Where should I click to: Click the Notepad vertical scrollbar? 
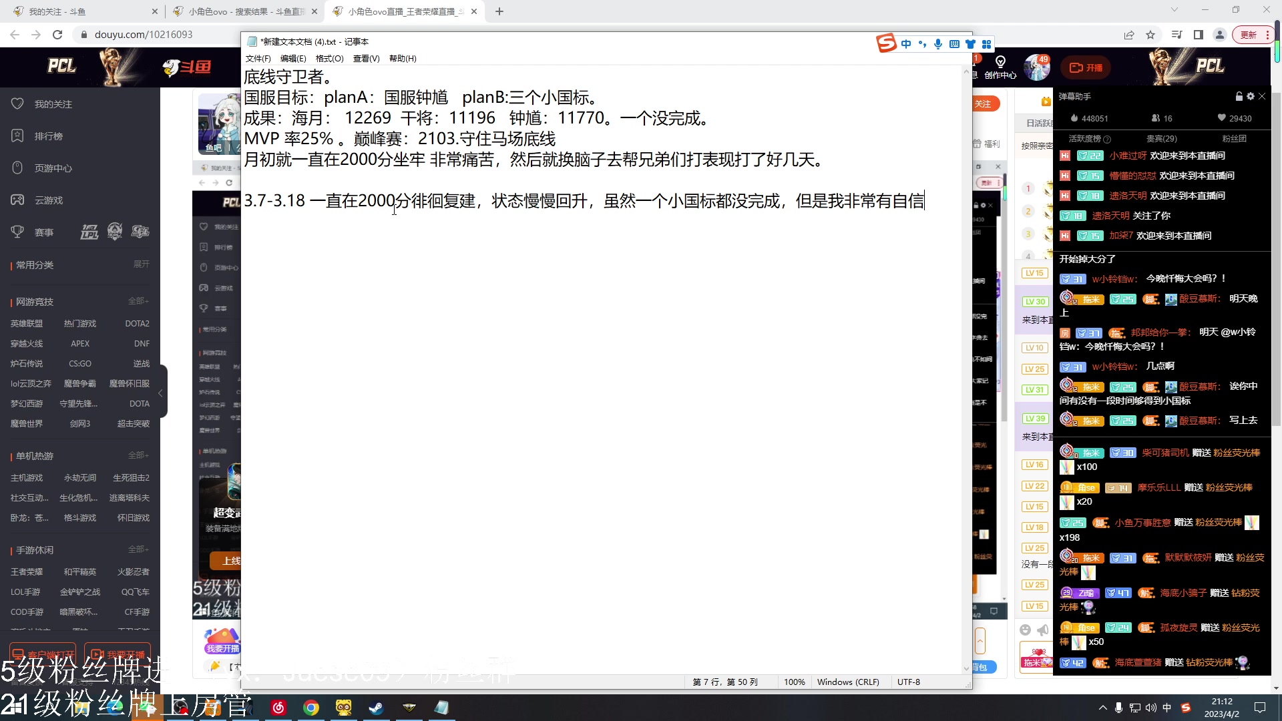tap(966, 371)
